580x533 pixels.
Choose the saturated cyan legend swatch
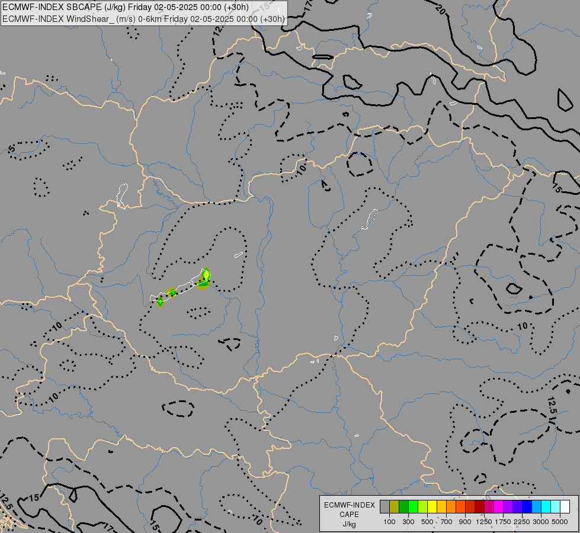pyautogui.click(x=546, y=507)
